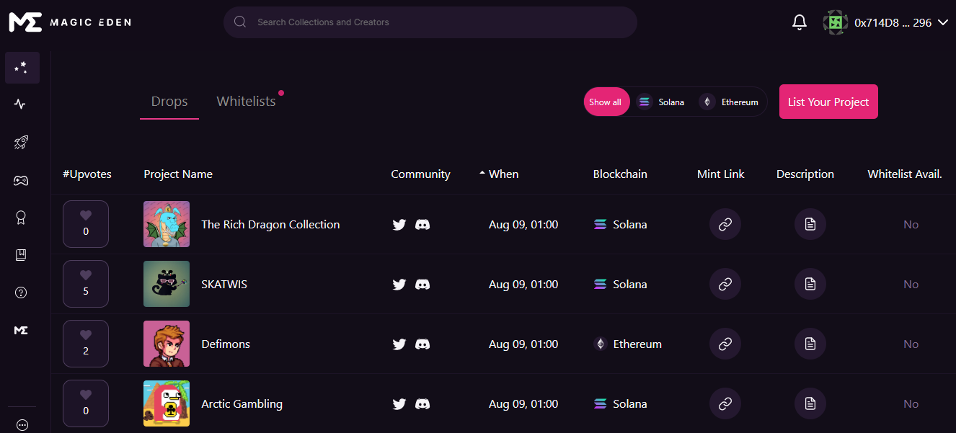Click the wallet avatar icon
Image resolution: width=956 pixels, height=433 pixels.
click(x=835, y=22)
